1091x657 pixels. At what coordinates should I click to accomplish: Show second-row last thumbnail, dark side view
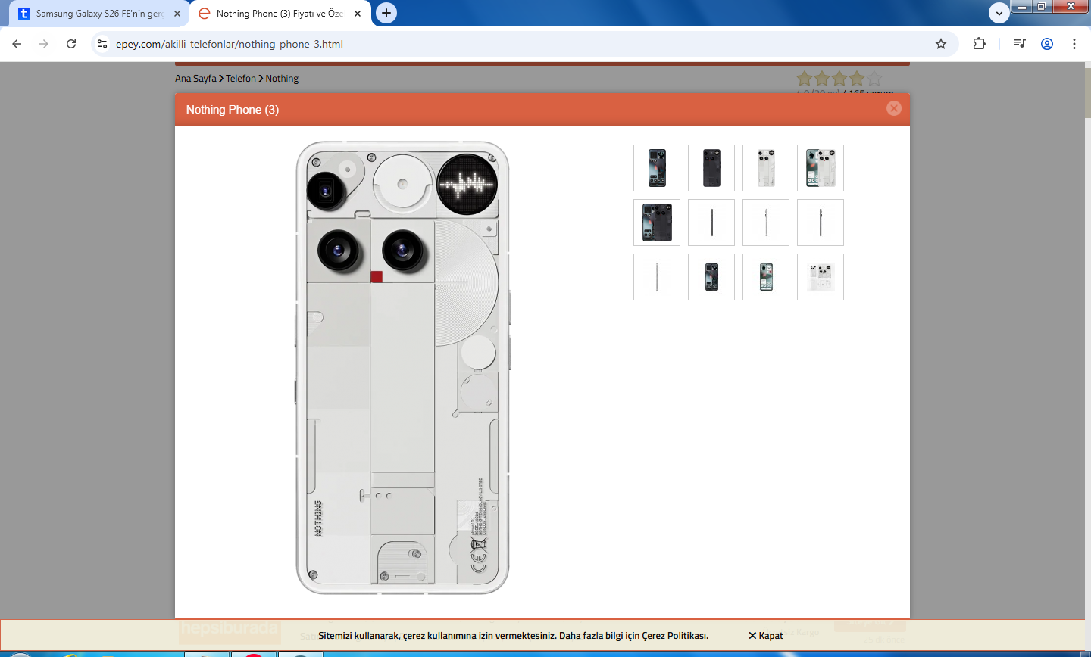tap(821, 223)
